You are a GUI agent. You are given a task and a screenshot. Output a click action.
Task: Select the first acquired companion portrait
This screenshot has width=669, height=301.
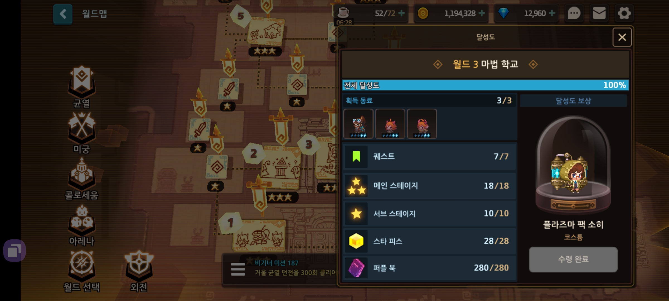(x=358, y=124)
